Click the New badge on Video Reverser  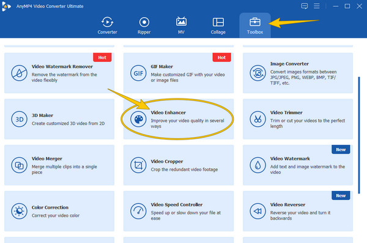pos(341,195)
